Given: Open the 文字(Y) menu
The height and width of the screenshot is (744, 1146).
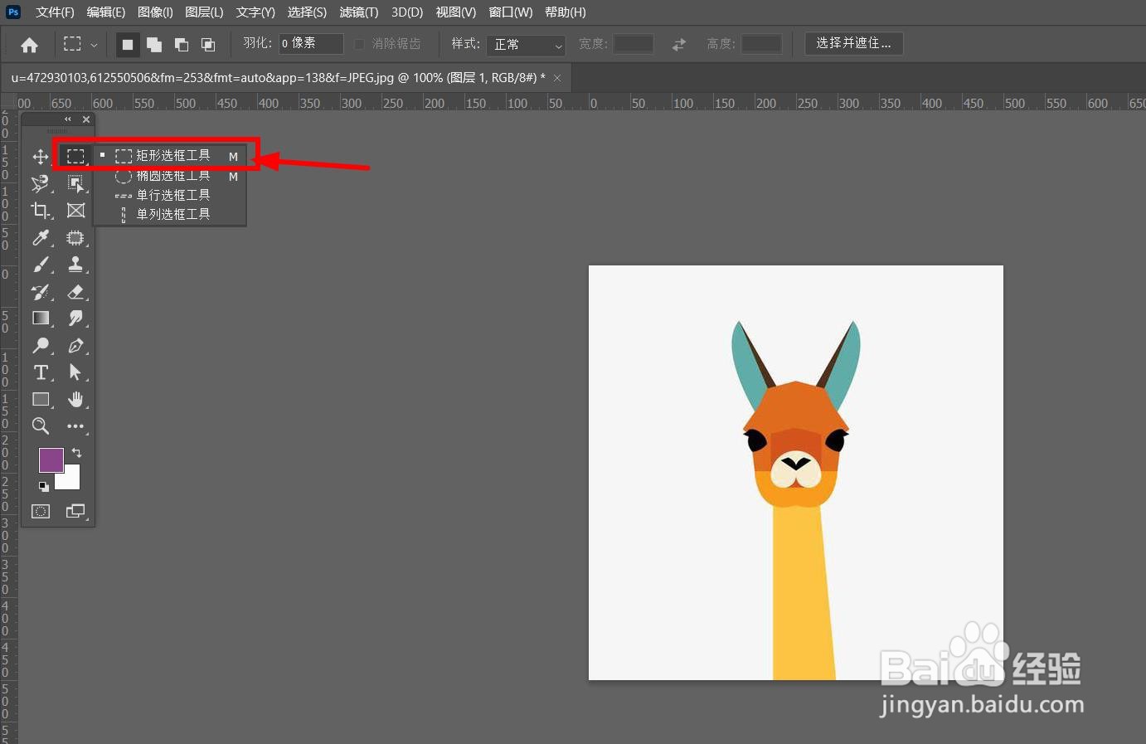Looking at the screenshot, I should click(x=255, y=12).
